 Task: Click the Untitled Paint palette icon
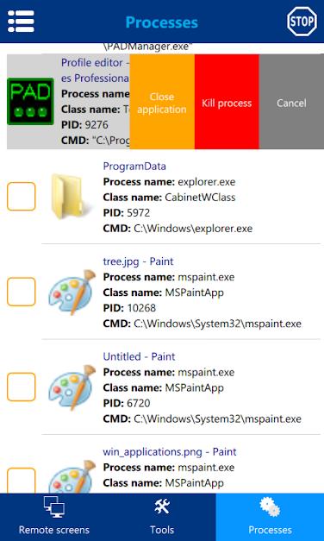click(72, 387)
